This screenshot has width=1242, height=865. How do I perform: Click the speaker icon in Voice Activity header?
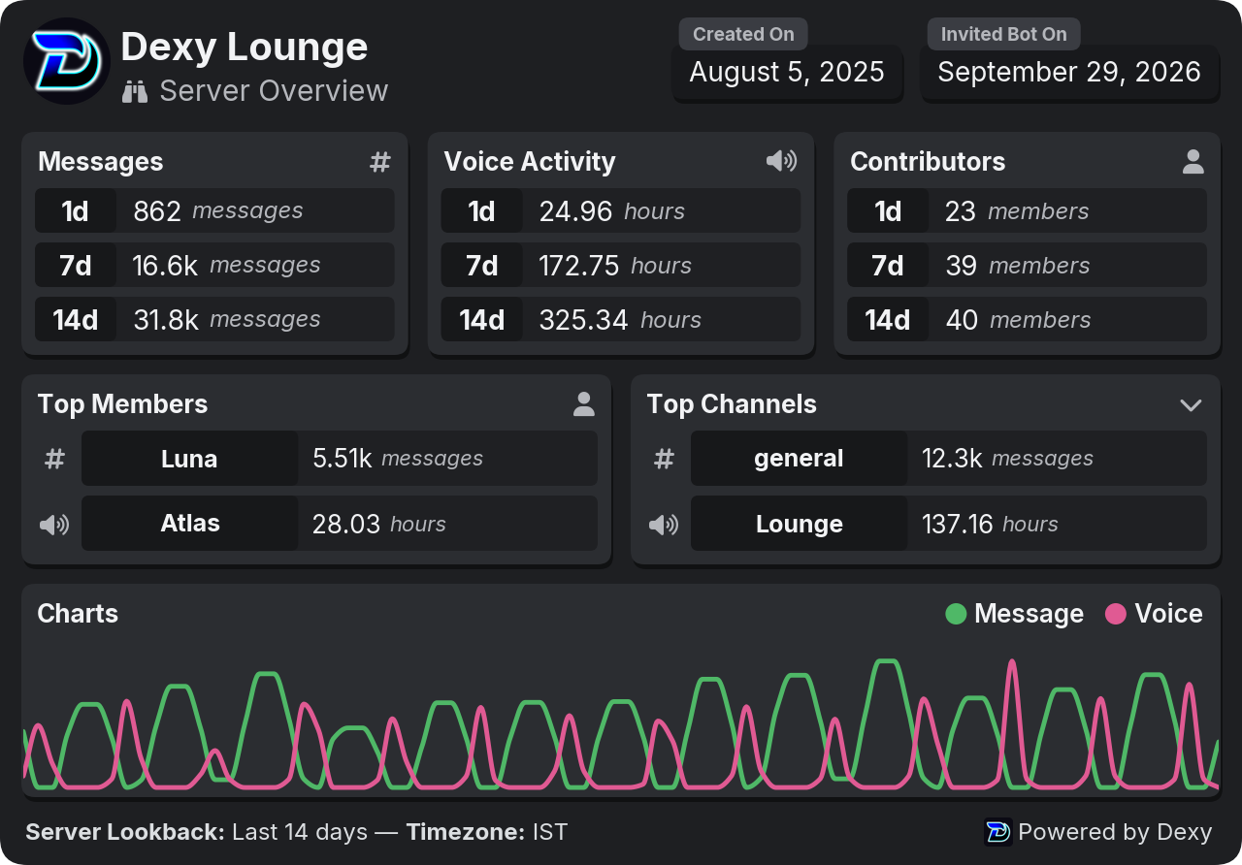781,161
